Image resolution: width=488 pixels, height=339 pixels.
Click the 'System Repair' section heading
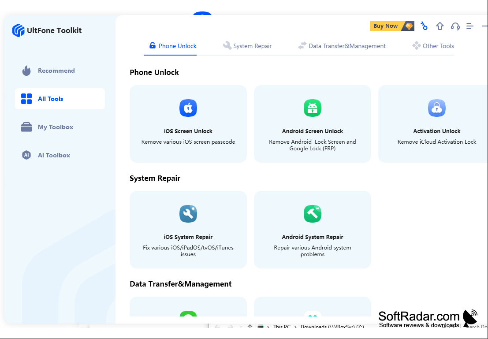(x=155, y=178)
